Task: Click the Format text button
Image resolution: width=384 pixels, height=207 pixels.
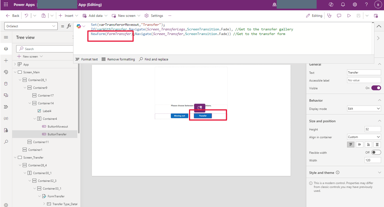Action: point(87,59)
